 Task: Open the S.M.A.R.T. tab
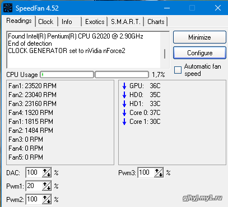coord(125,22)
